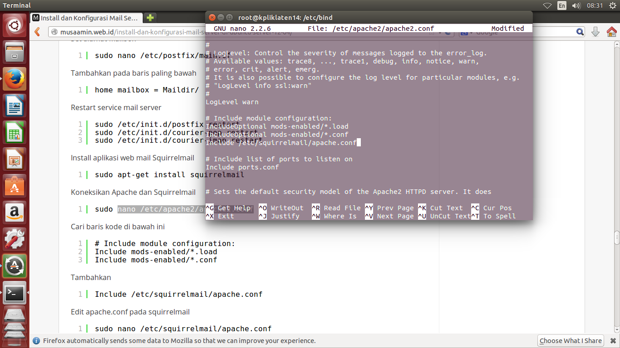The height and width of the screenshot is (348, 620).
Task: Click code 'sudo nano /etc/squirrelmail/apache.conf'
Action: (183, 329)
